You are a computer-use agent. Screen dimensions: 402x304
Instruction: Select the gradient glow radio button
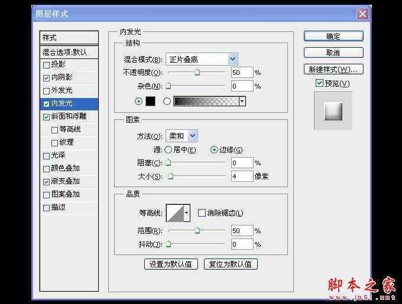pos(167,102)
